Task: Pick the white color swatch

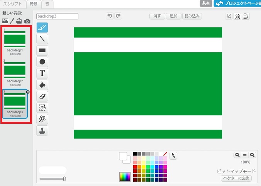Action: [x=161, y=154]
